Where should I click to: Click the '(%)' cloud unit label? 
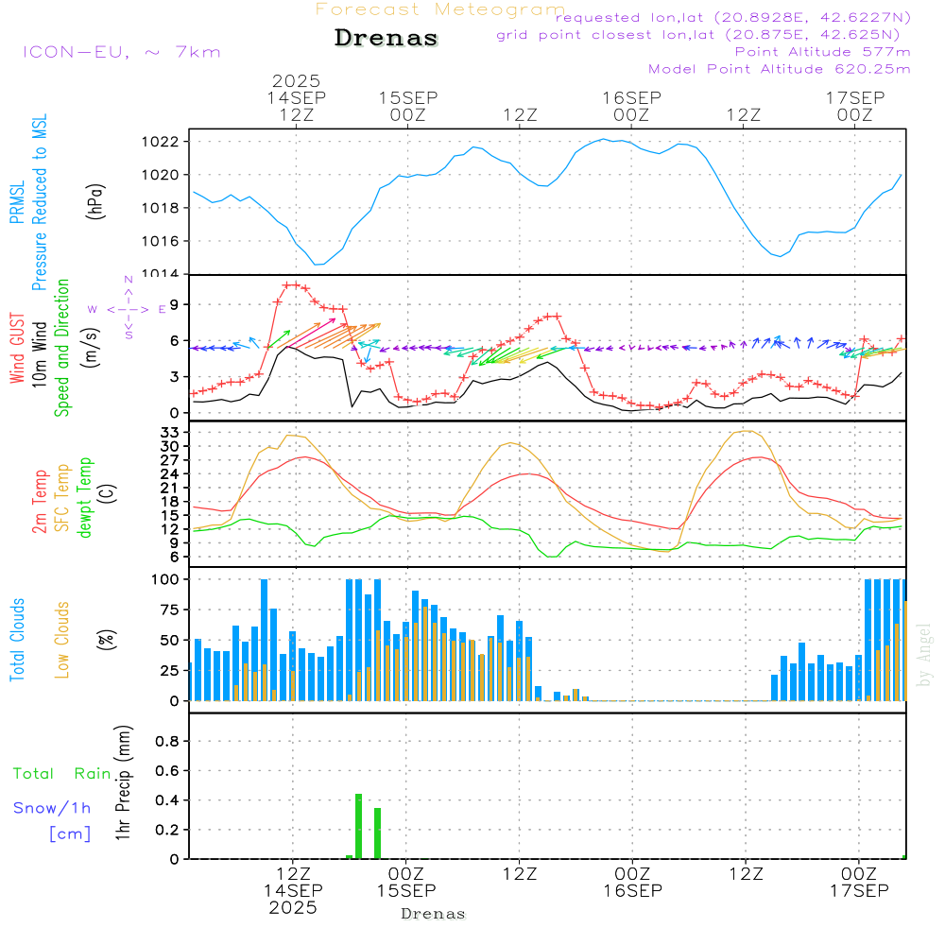107,640
